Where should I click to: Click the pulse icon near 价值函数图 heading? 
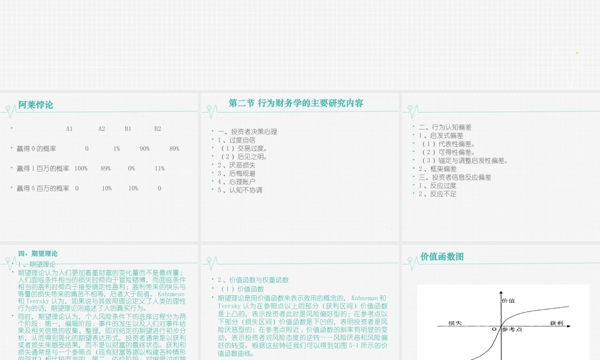coord(410,260)
